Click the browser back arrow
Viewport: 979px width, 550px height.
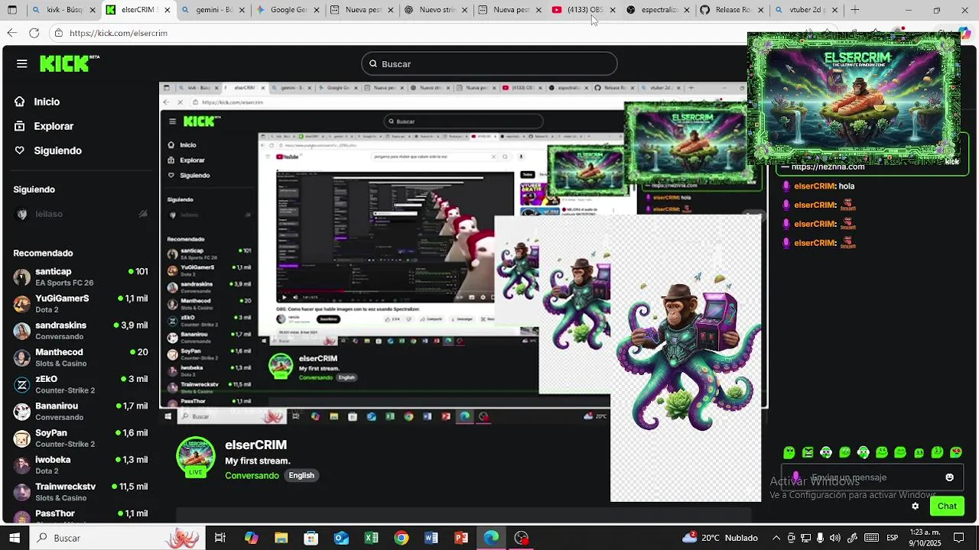11,33
